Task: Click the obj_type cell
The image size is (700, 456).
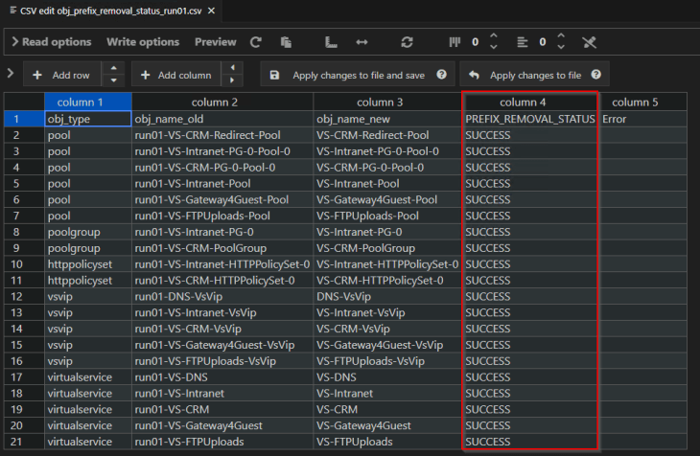Action: pyautogui.click(x=88, y=119)
